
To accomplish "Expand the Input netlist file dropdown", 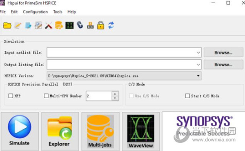I will pyautogui.click(x=198, y=52).
